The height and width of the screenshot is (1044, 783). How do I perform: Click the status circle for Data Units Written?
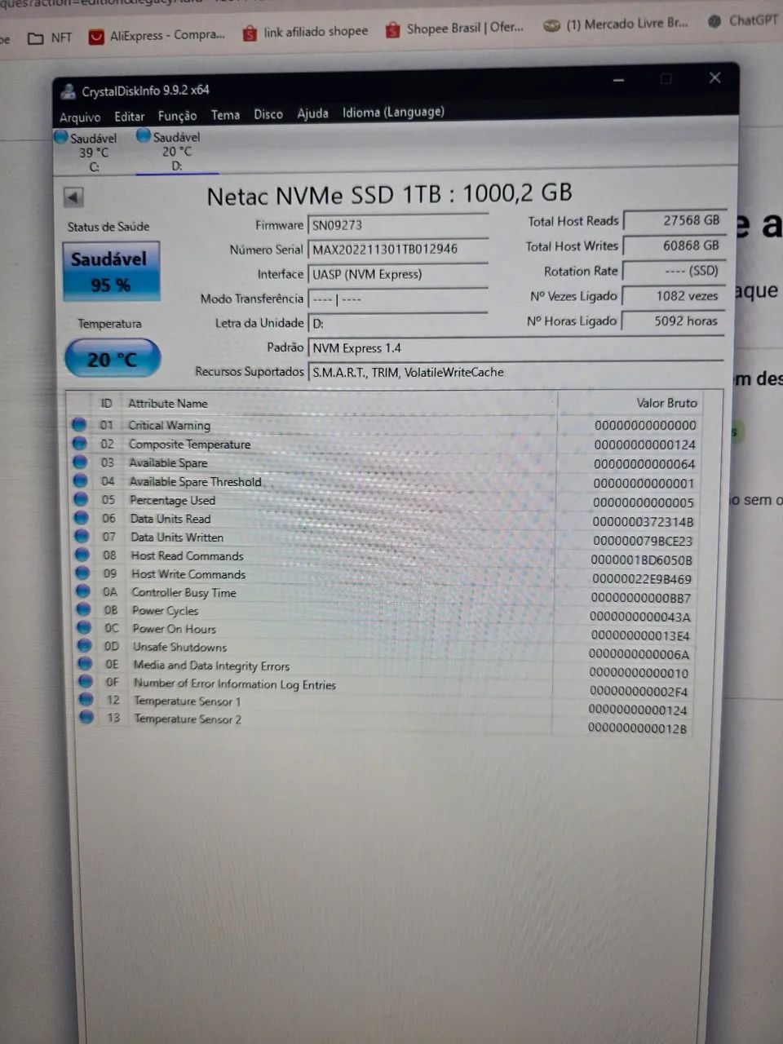(x=82, y=536)
